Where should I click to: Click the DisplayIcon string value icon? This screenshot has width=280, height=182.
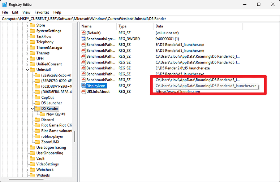83,86
